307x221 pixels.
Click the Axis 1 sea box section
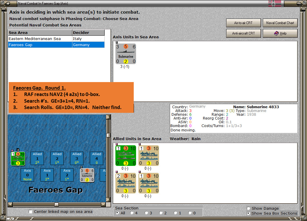pos(47,175)
